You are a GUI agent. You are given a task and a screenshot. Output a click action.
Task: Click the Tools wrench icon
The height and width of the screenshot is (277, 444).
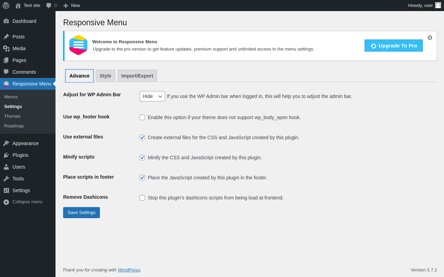click(6, 179)
